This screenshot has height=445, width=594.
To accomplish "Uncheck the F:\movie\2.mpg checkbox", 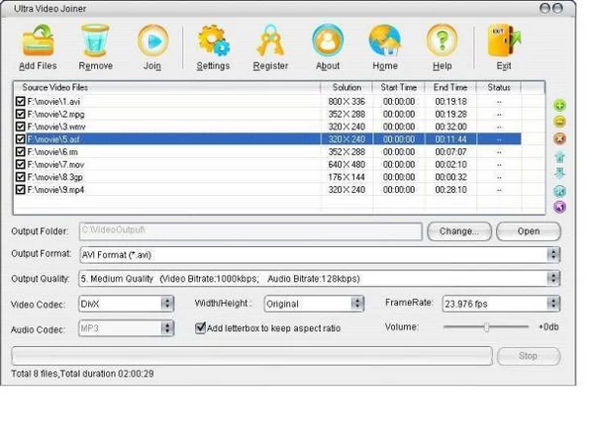I will (21, 114).
